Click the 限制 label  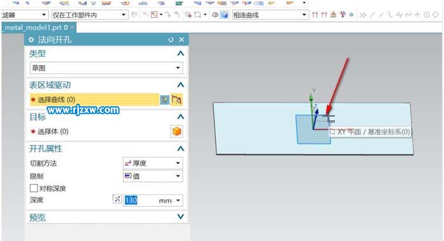click(37, 176)
